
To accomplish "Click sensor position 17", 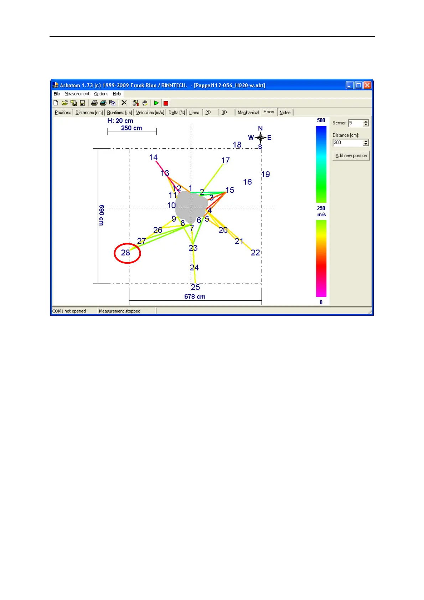I will (226, 161).
